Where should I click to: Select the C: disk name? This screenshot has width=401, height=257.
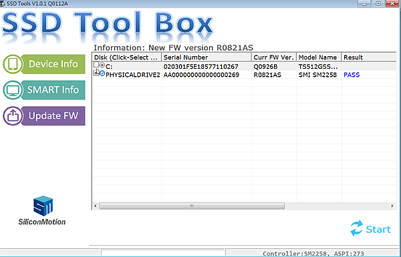109,67
